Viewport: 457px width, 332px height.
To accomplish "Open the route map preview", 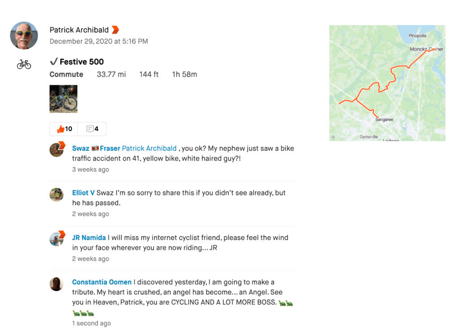I will (387, 83).
